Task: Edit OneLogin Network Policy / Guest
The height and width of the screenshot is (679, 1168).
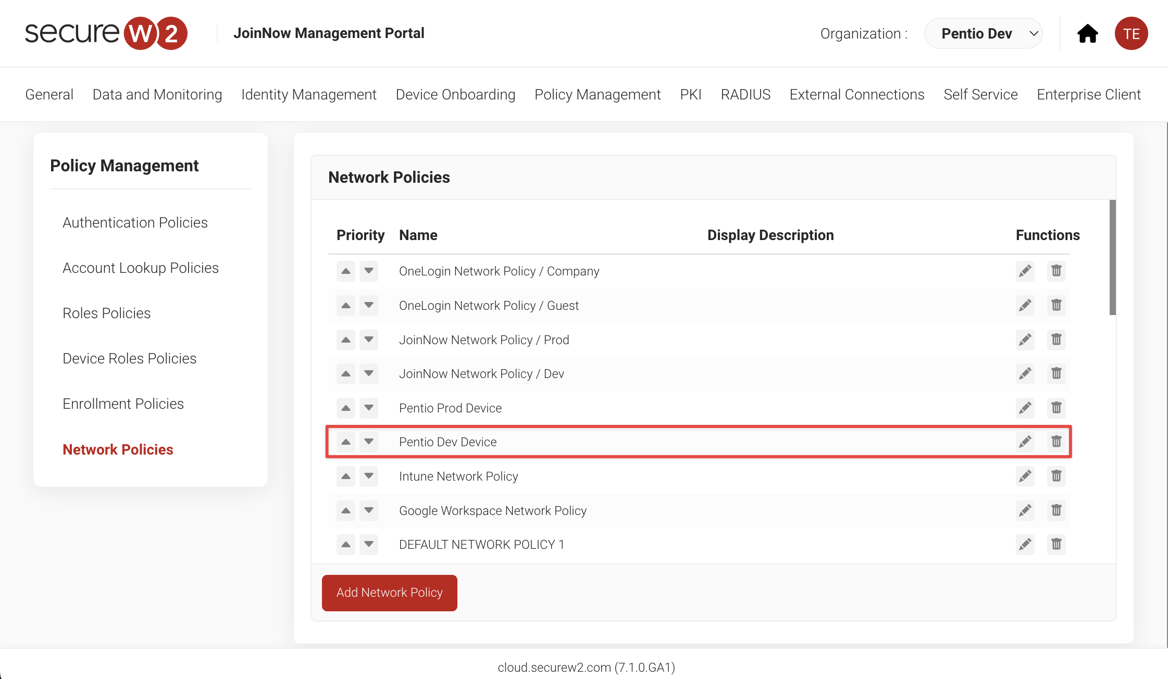Action: [x=1025, y=305]
